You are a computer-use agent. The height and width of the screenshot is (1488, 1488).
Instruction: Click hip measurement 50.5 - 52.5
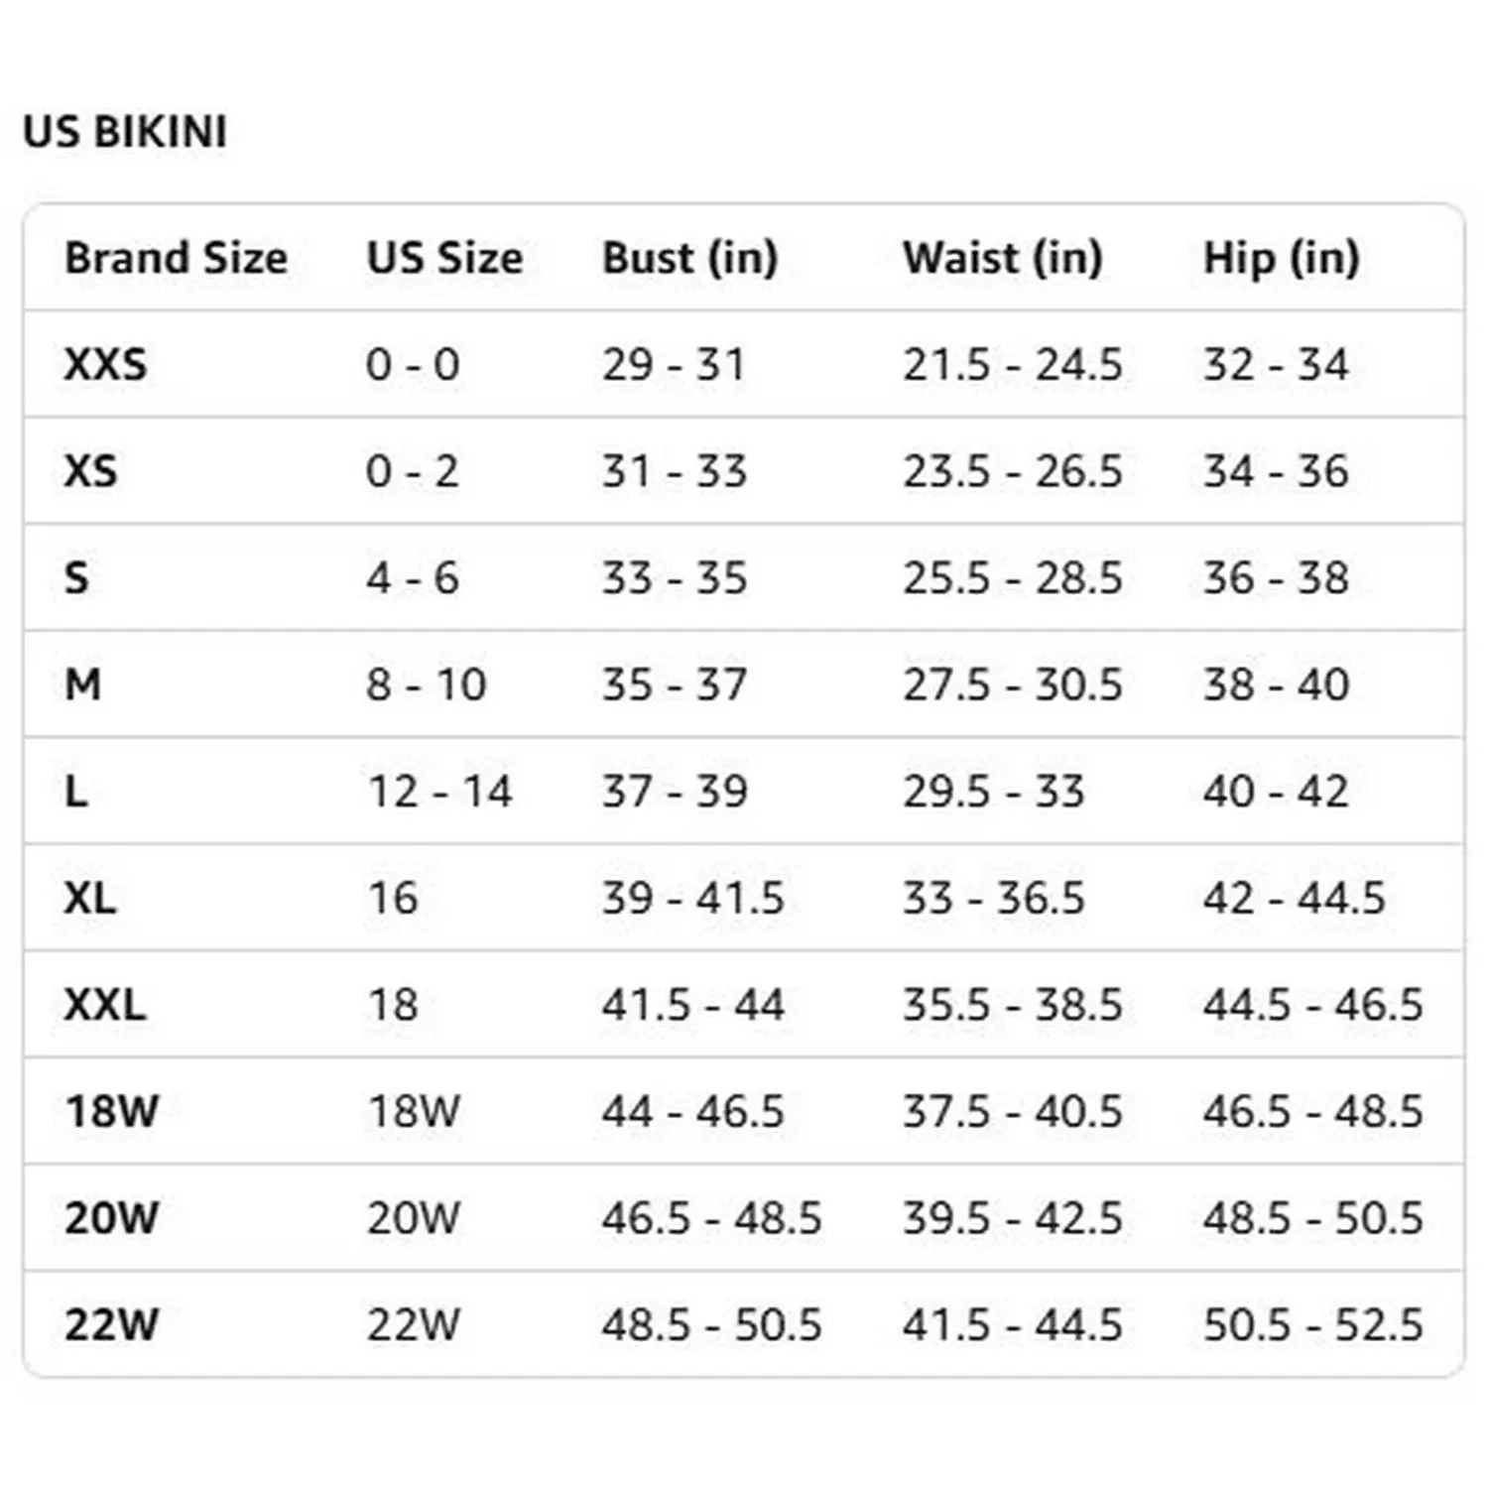tap(1312, 1325)
